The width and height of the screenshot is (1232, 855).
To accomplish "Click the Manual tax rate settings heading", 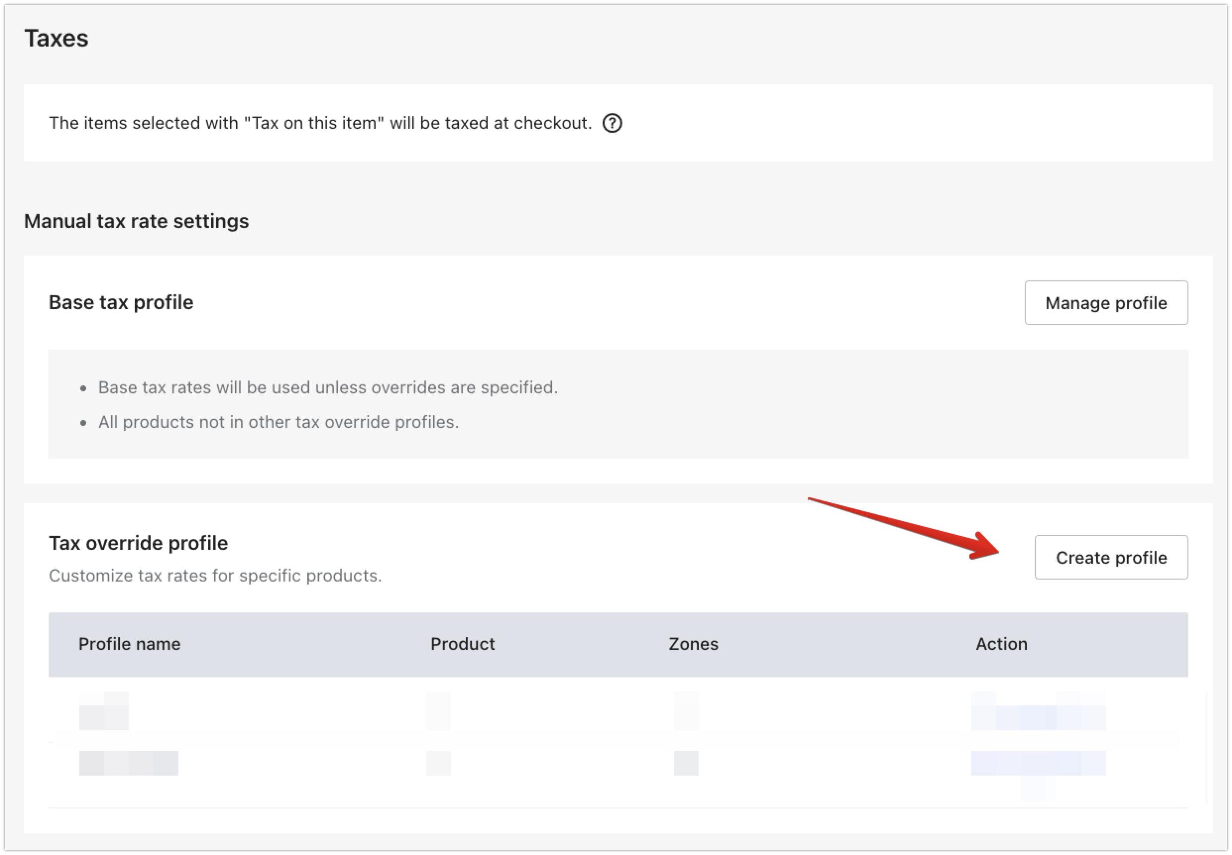I will [x=136, y=221].
